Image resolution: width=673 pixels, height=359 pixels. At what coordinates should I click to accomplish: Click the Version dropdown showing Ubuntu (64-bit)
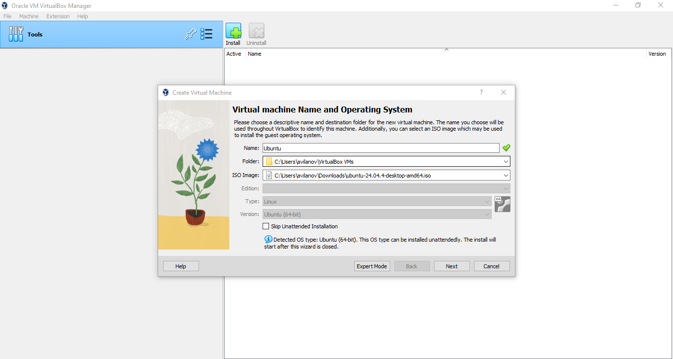(x=377, y=214)
